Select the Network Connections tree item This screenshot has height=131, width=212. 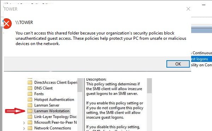pyautogui.click(x=53, y=128)
